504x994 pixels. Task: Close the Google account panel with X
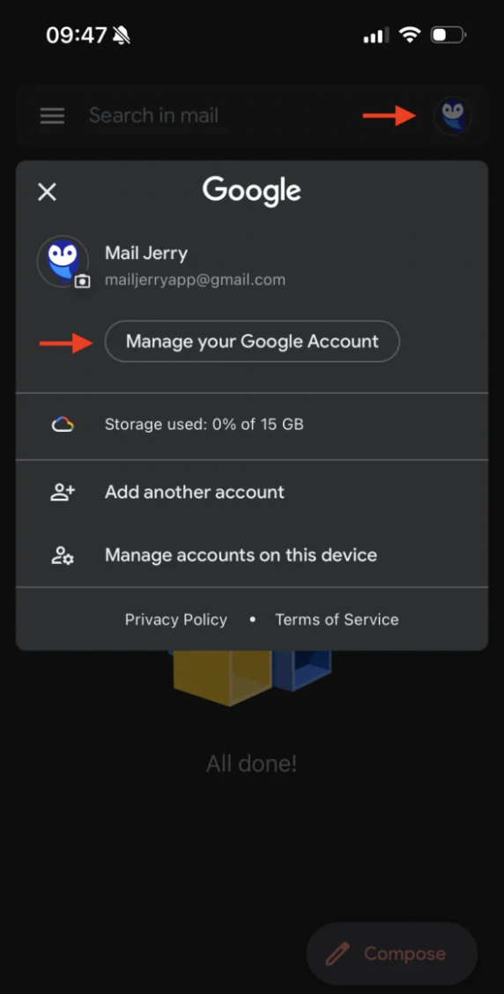tap(47, 191)
